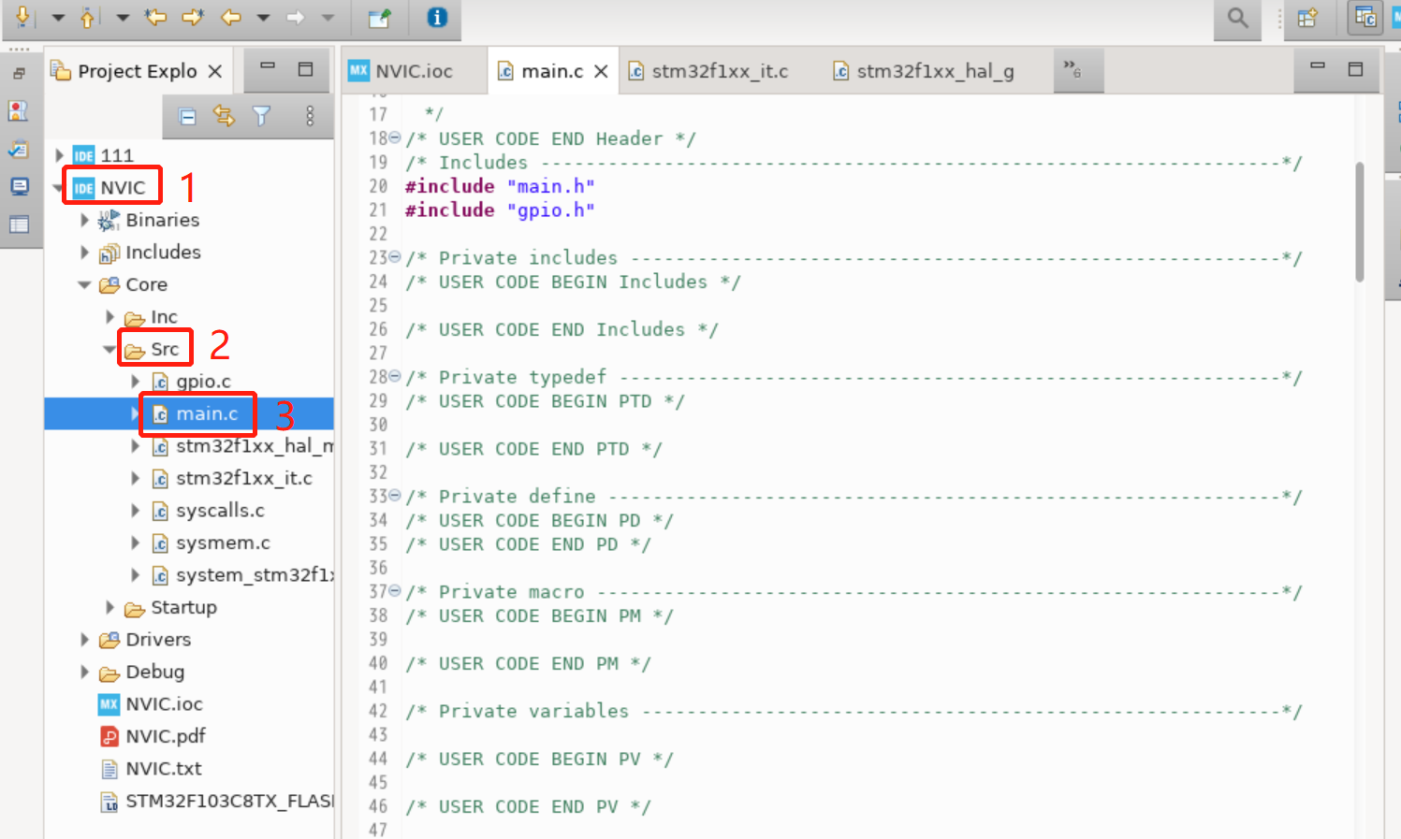Viewport: 1401px width, 839px height.
Task: Collapse the NVIC project node
Action: coord(59,187)
